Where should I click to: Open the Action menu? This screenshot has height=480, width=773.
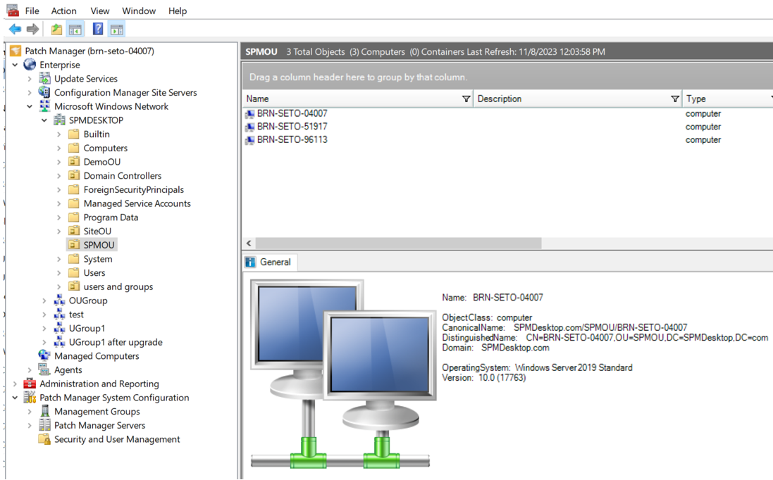[x=63, y=11]
